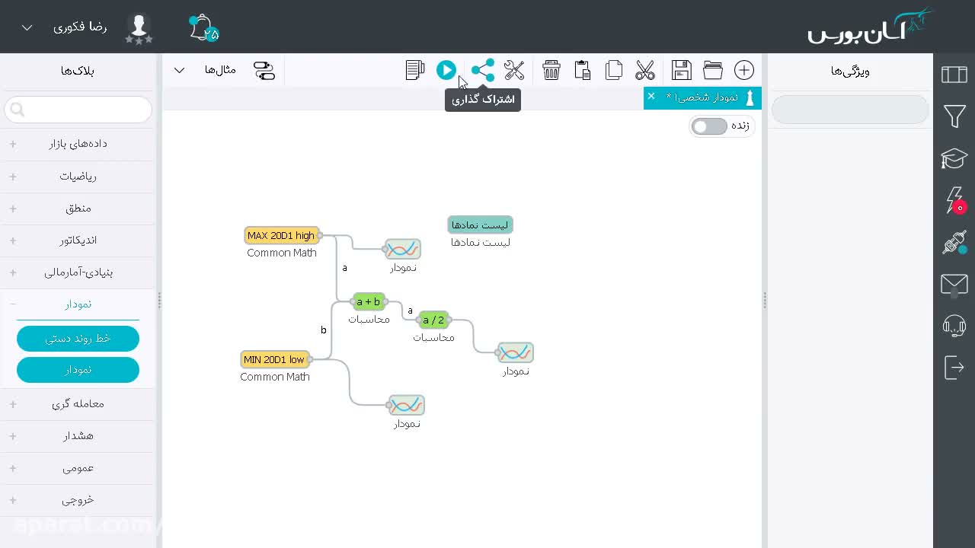This screenshot has width=975, height=548.
Task: Open notifications bell with 25 badge
Action: (x=203, y=28)
